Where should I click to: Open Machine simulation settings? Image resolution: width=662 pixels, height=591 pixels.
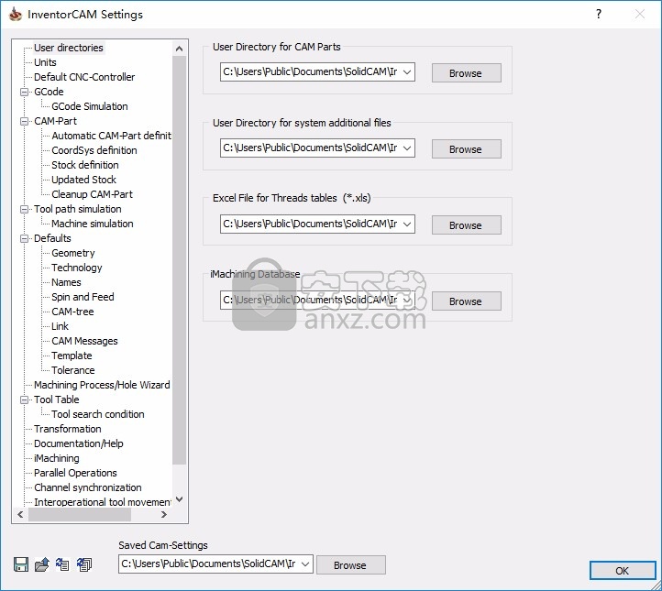coord(92,224)
